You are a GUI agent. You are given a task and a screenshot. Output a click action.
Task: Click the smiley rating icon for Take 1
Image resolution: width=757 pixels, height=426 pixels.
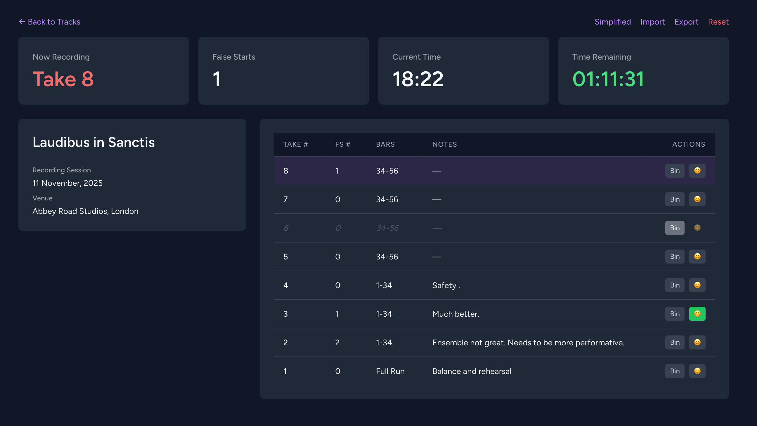pos(697,371)
